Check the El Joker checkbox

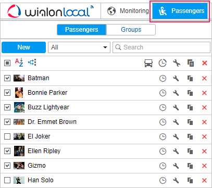coord(7,136)
